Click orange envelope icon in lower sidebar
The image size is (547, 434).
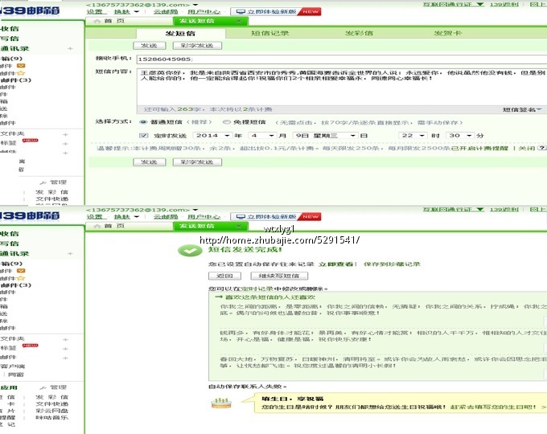click(x=21, y=271)
